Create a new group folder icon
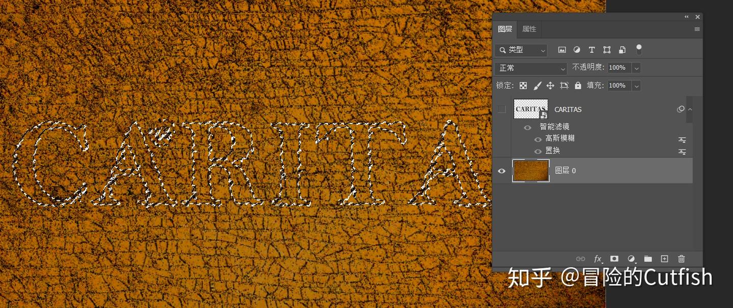Image resolution: width=733 pixels, height=308 pixels. (648, 259)
